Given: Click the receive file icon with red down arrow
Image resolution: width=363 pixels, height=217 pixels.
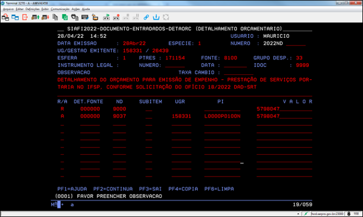Looking at the screenshot, I should coord(45,17).
